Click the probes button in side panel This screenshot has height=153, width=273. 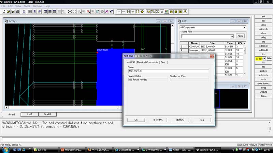pyautogui.click(x=263, y=71)
